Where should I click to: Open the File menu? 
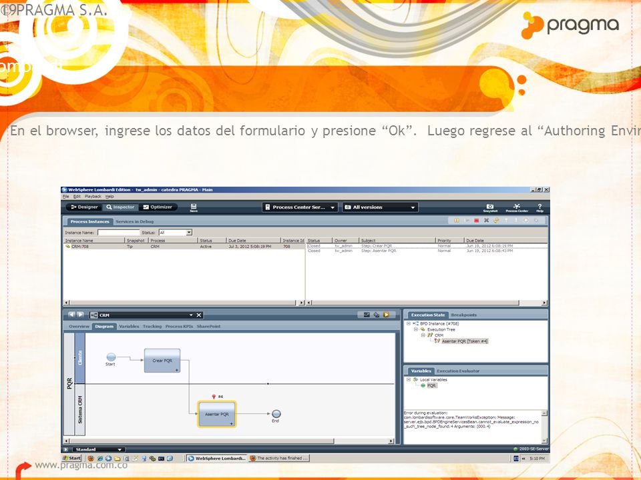[x=66, y=196]
